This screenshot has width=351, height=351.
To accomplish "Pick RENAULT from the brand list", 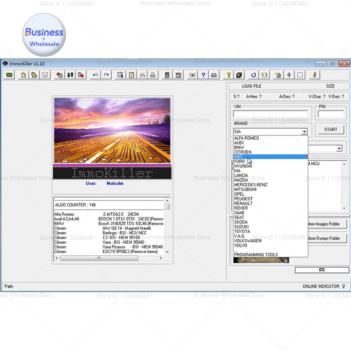I will click(x=270, y=203).
